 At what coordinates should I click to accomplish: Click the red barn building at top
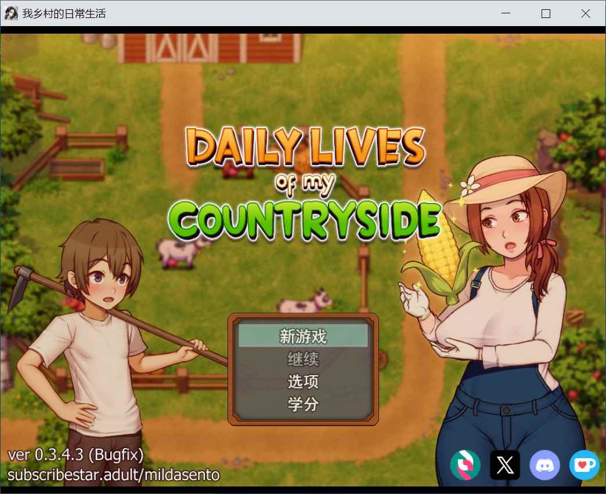tap(210, 46)
